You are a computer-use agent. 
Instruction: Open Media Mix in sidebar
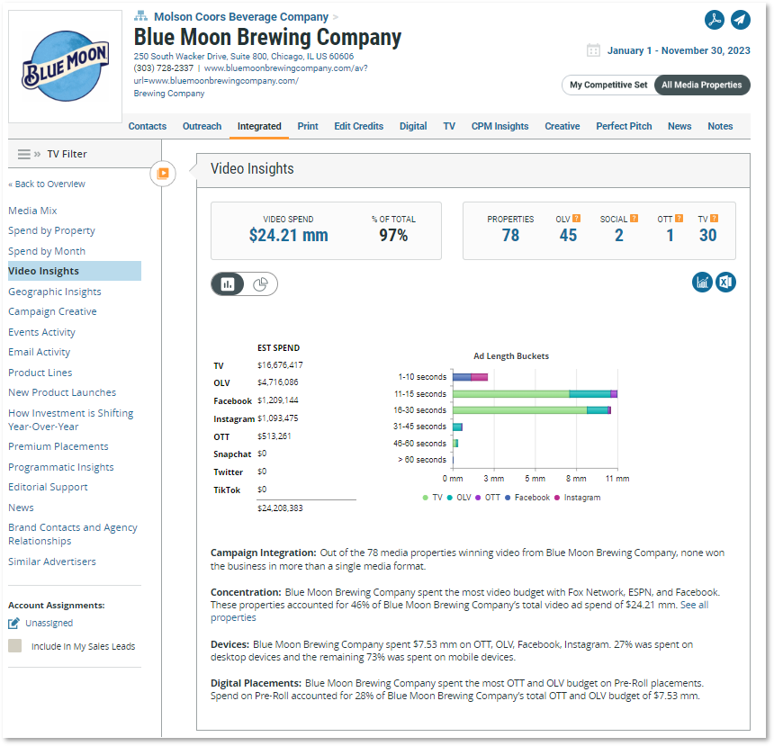32,211
